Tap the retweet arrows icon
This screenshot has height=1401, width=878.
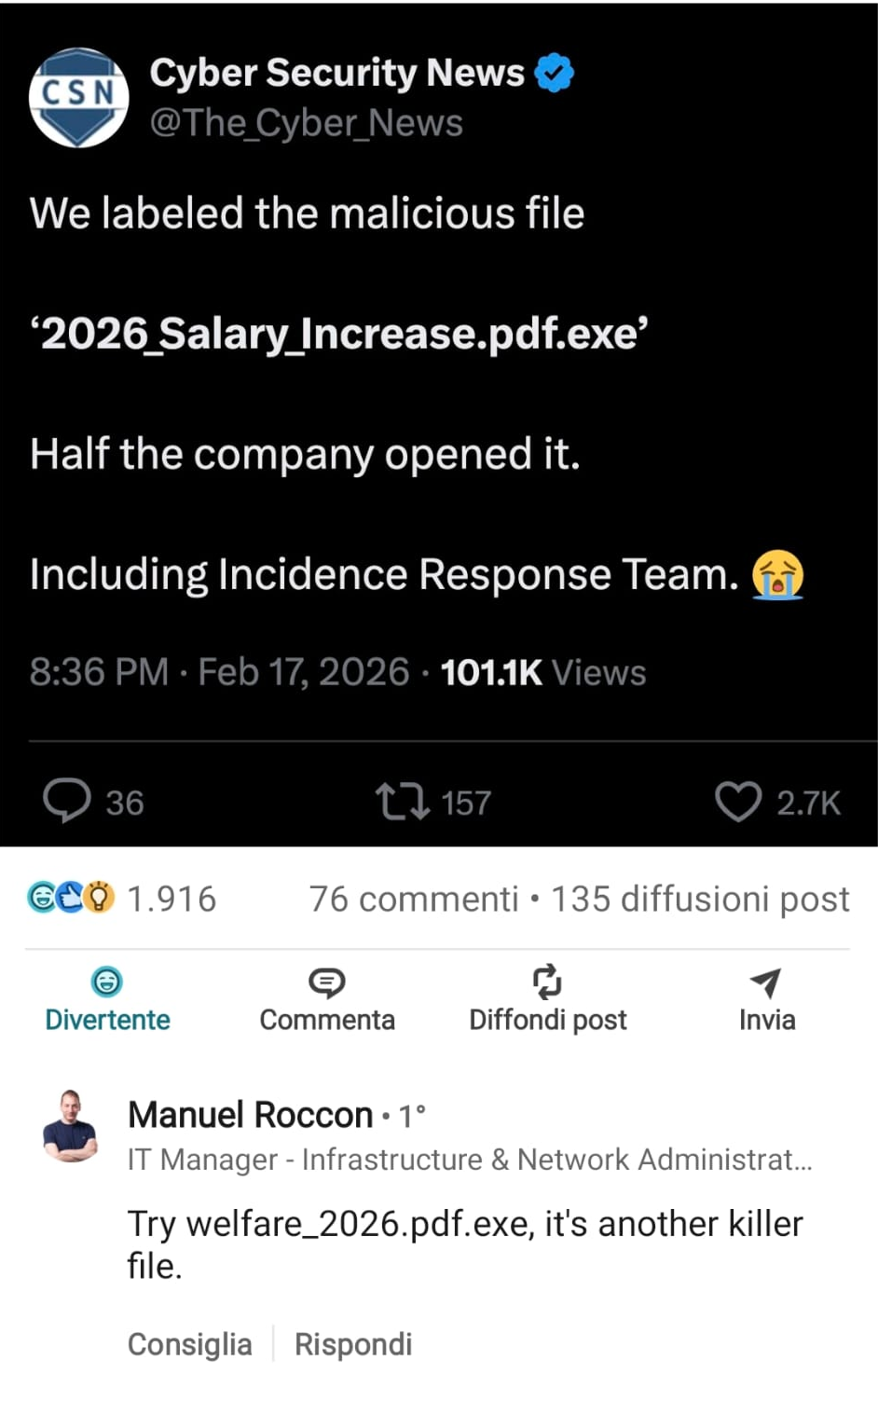point(402,802)
